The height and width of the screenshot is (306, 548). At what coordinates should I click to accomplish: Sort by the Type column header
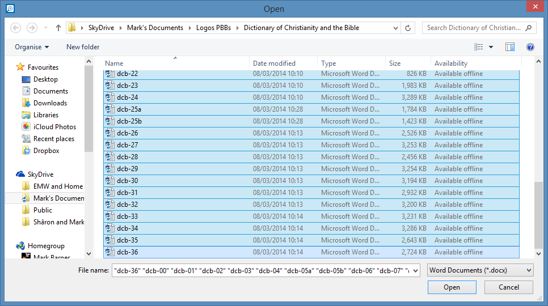click(x=351, y=63)
